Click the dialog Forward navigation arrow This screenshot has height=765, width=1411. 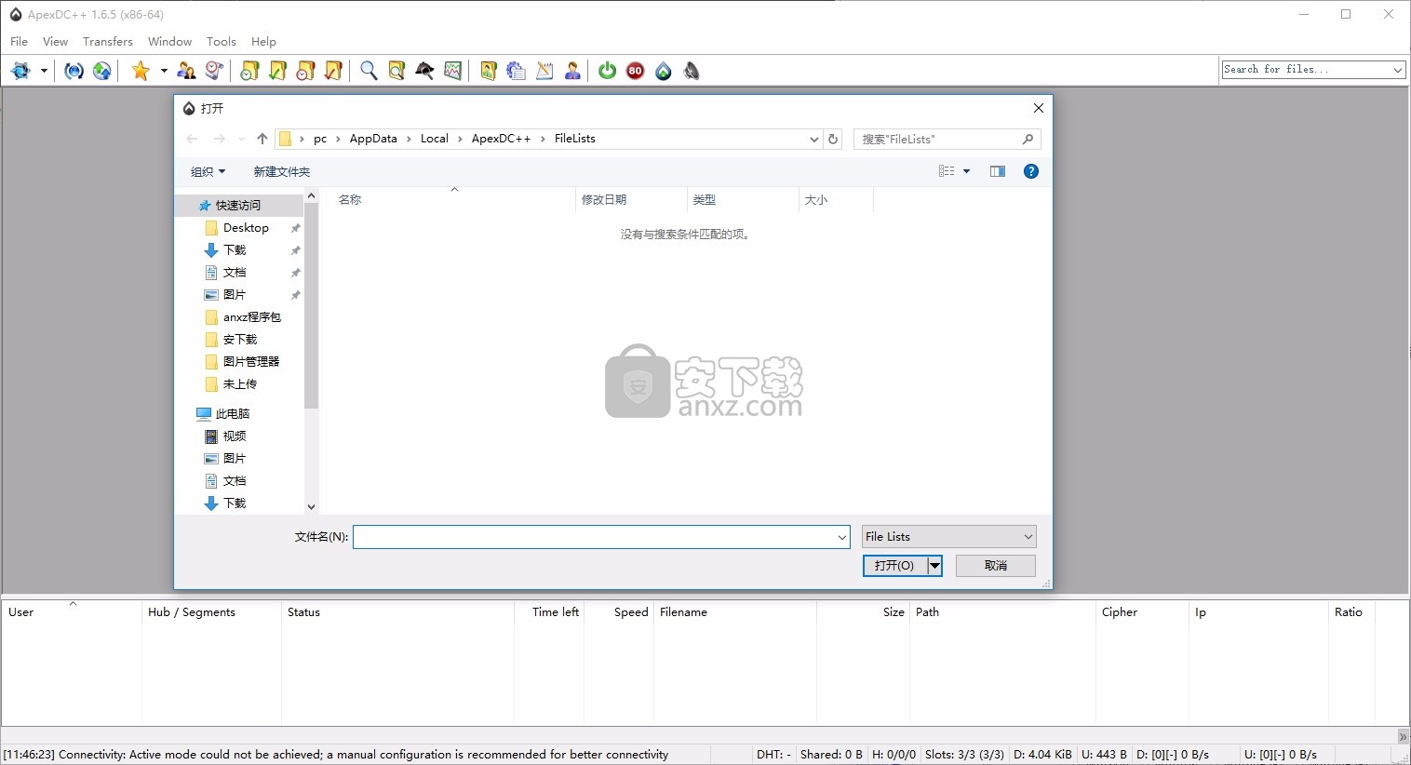click(220, 139)
